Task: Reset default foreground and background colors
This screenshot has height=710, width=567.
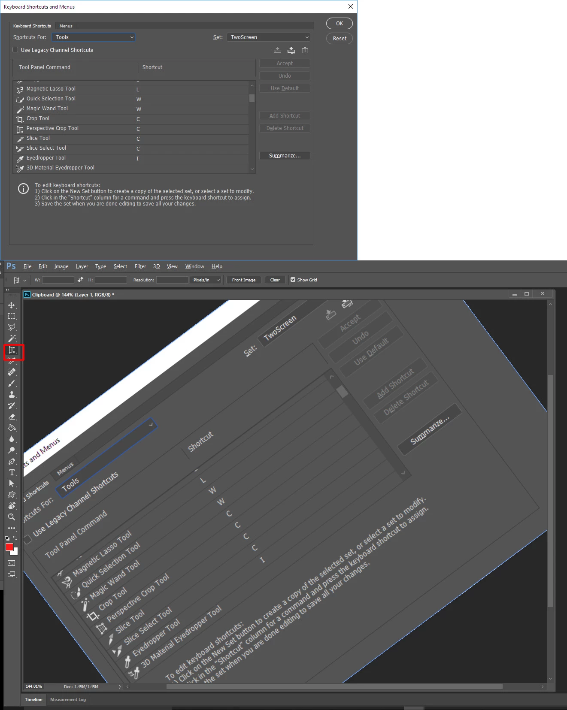Action: pos(7,538)
